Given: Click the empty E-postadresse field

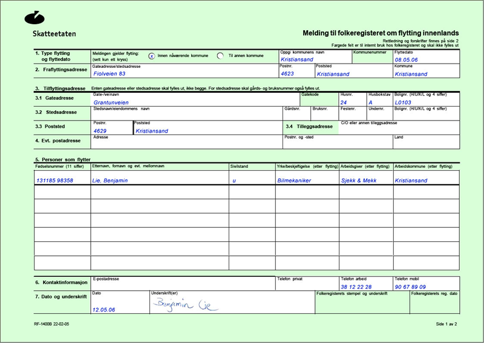Looking at the screenshot, I should click(181, 286).
